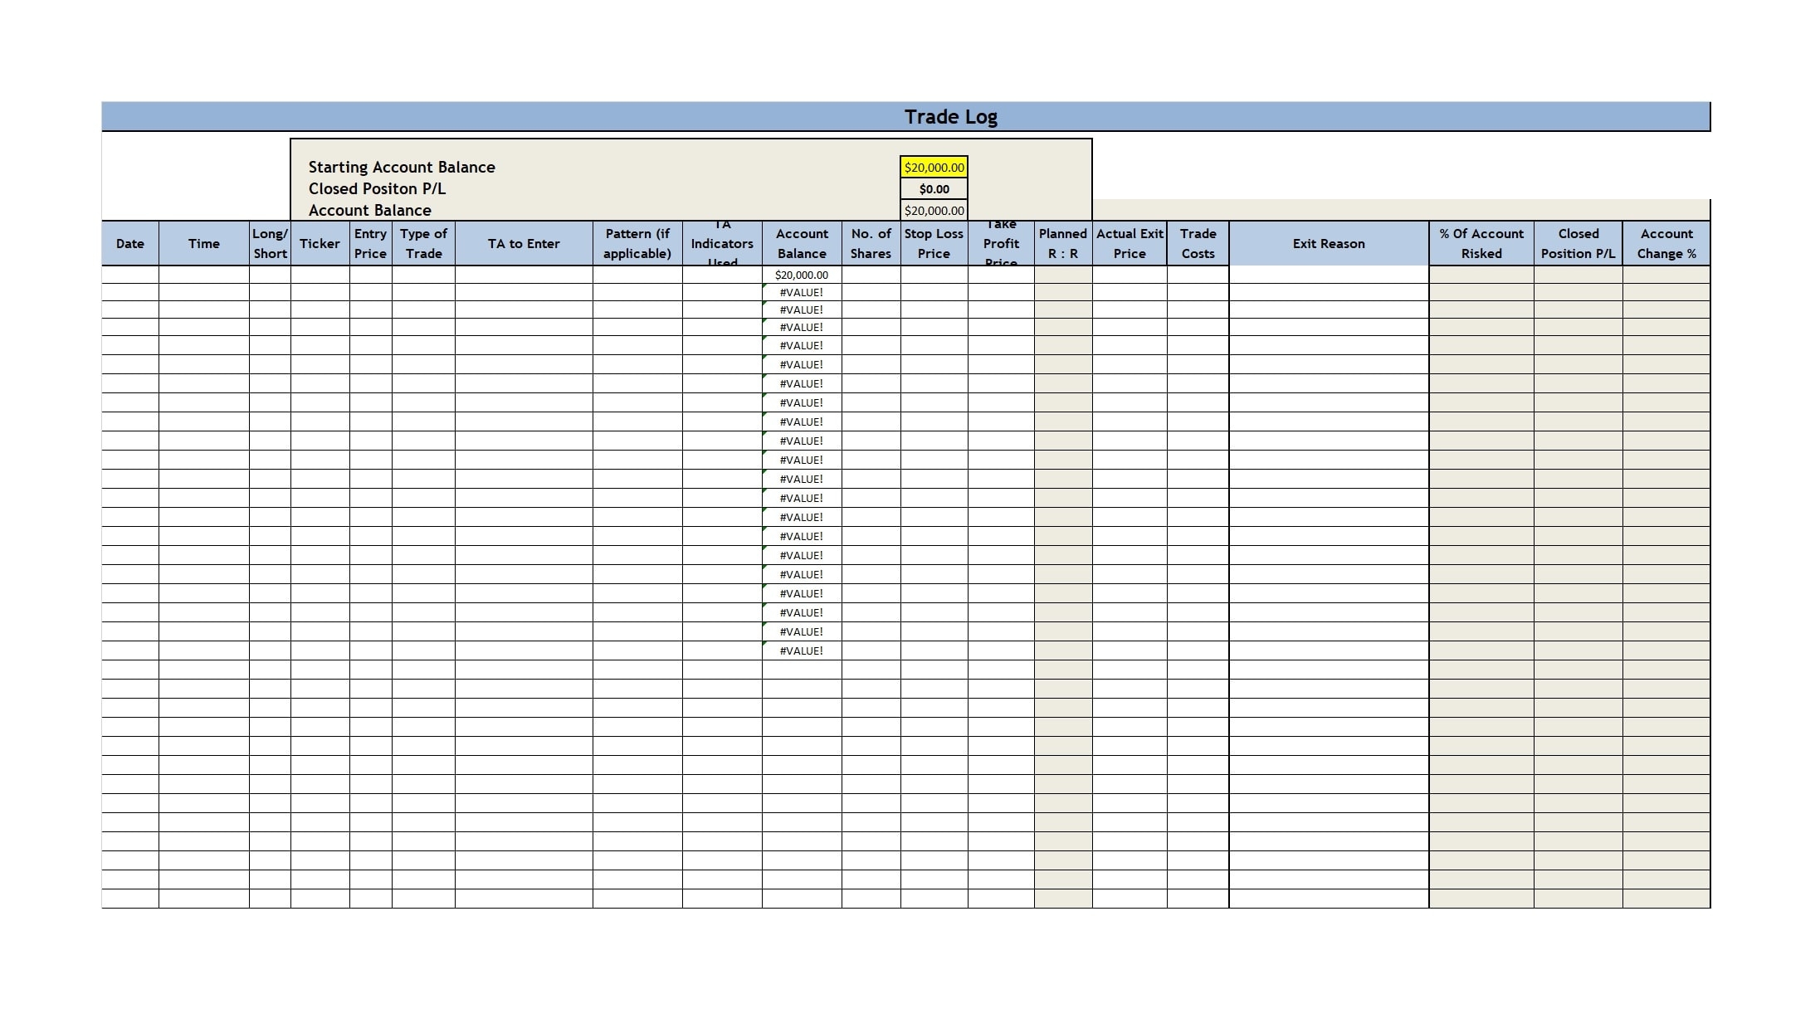Click the Account Change % header
The image size is (1820, 1033).
click(1667, 243)
